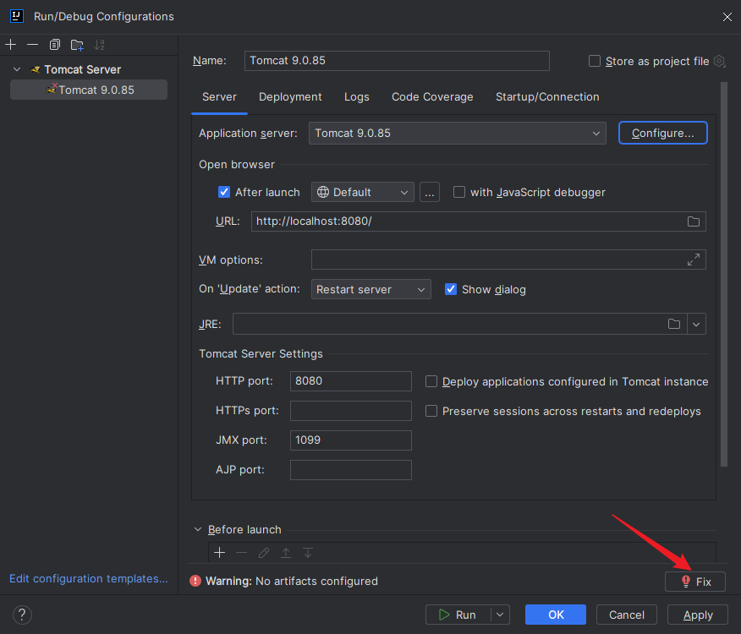Image resolution: width=741 pixels, height=634 pixels.
Task: Add a new configuration with the plus icon
Action: [x=10, y=45]
